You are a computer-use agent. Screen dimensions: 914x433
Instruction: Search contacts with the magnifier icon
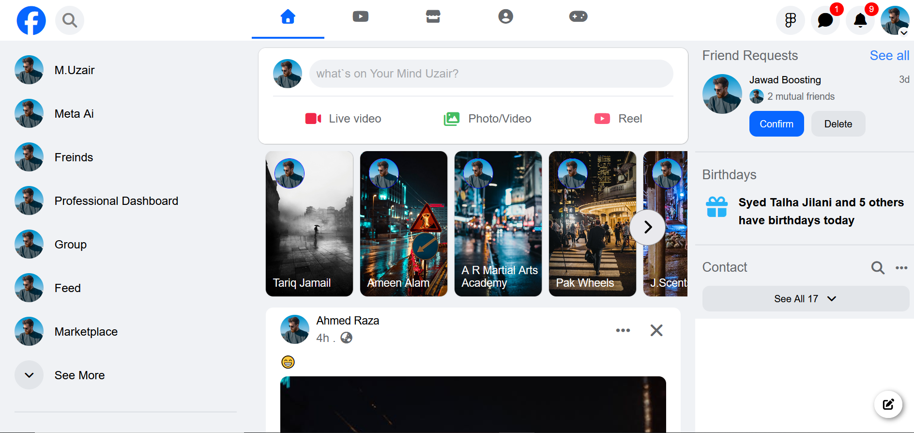pyautogui.click(x=878, y=267)
